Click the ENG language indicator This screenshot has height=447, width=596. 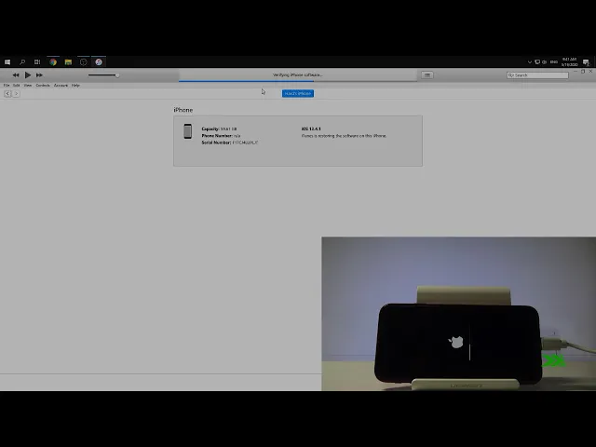coord(554,62)
